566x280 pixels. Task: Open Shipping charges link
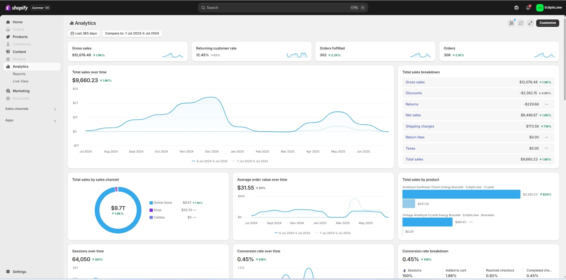[x=420, y=126]
